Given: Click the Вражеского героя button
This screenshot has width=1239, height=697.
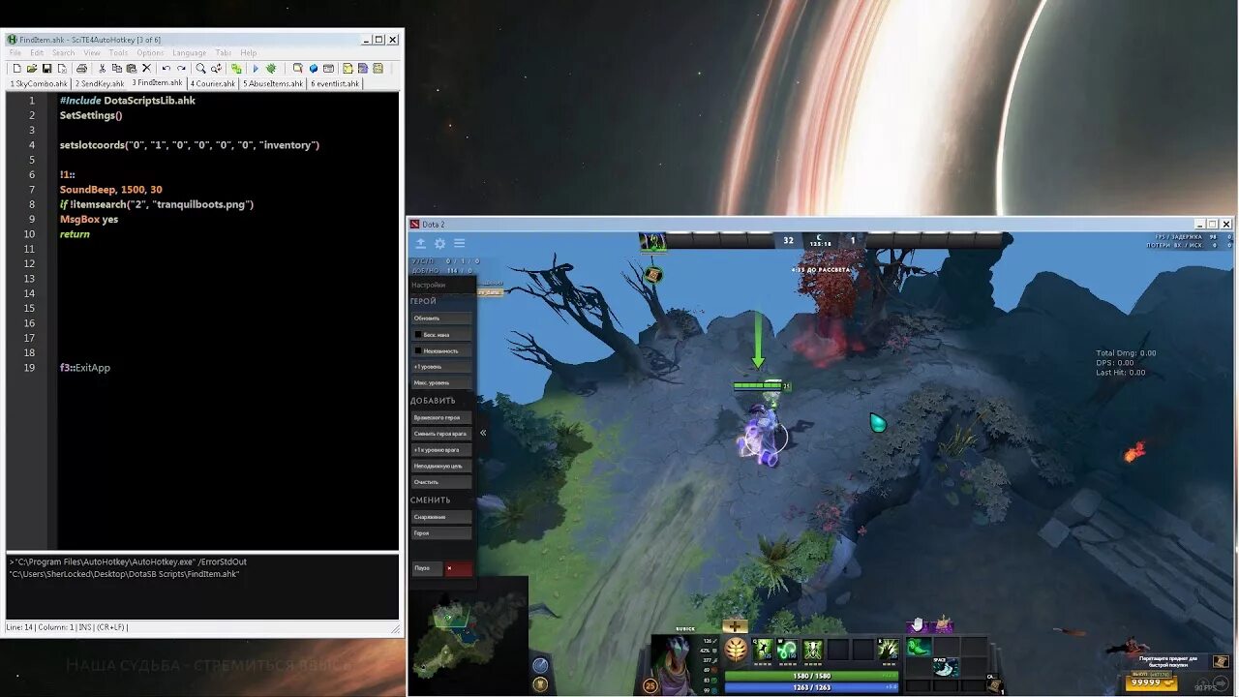Looking at the screenshot, I should [441, 417].
